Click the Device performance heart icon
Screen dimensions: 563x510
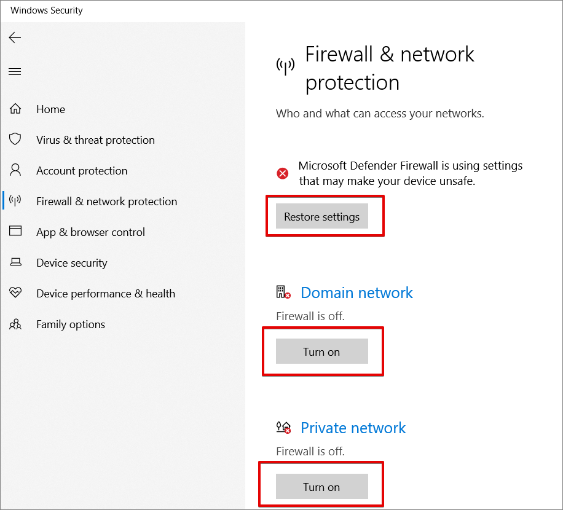(15, 293)
